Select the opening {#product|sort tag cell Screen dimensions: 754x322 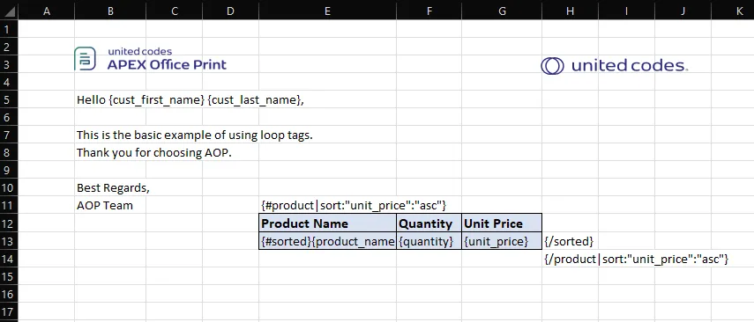(327, 206)
